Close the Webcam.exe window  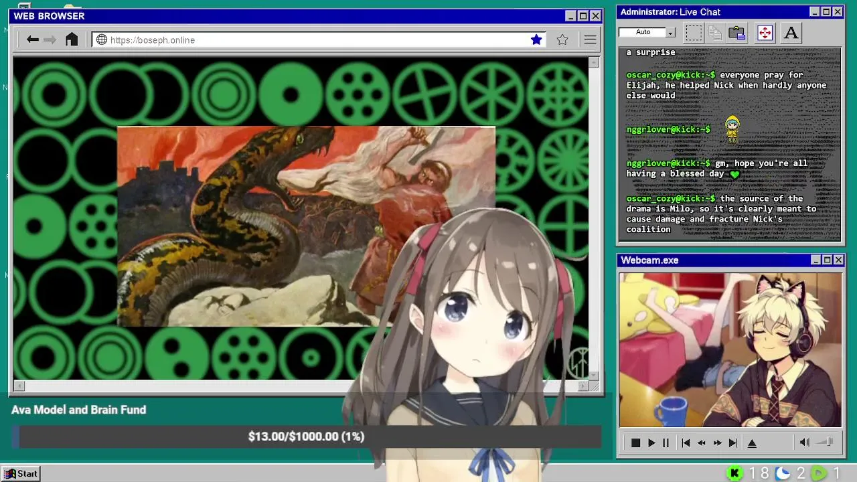pos(838,260)
